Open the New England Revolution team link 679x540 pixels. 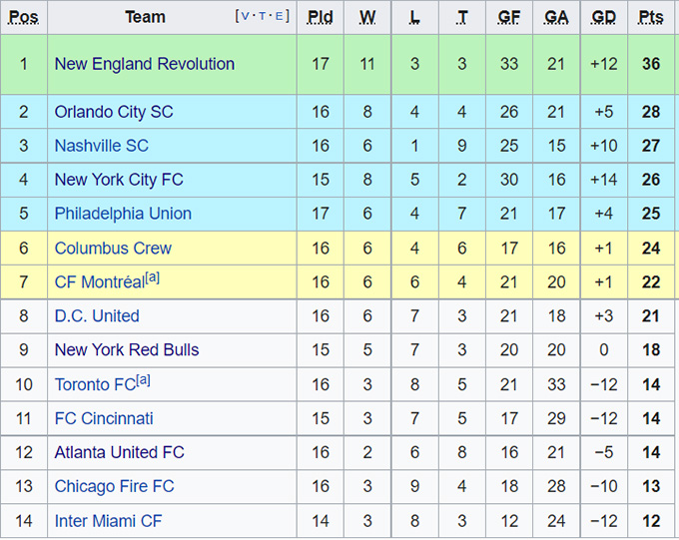coord(144,64)
